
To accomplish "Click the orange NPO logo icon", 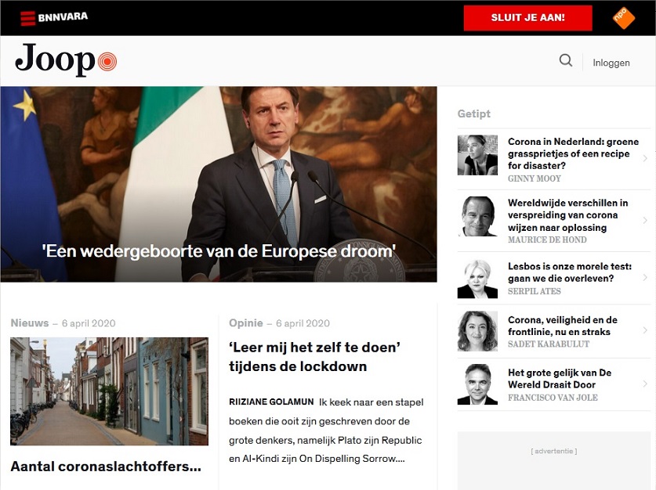I will tap(623, 18).
